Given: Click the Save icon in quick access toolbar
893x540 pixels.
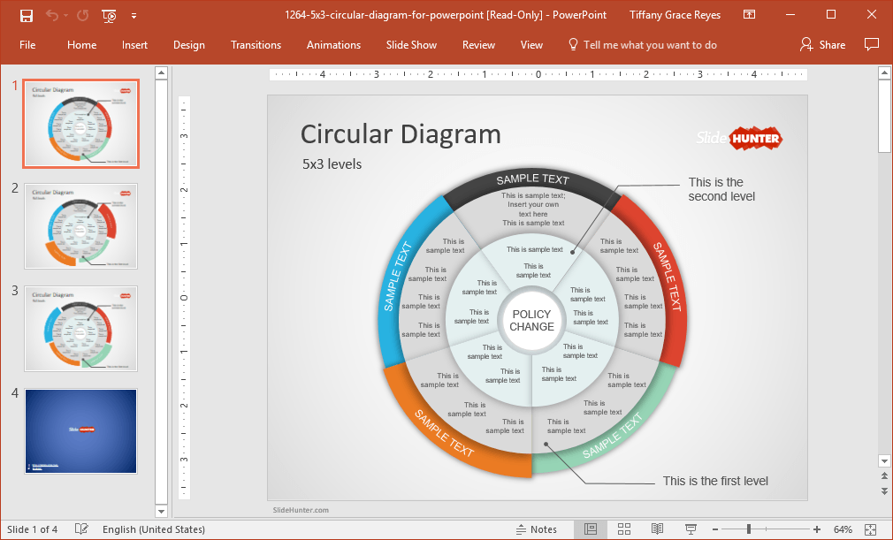Looking at the screenshot, I should [x=27, y=15].
